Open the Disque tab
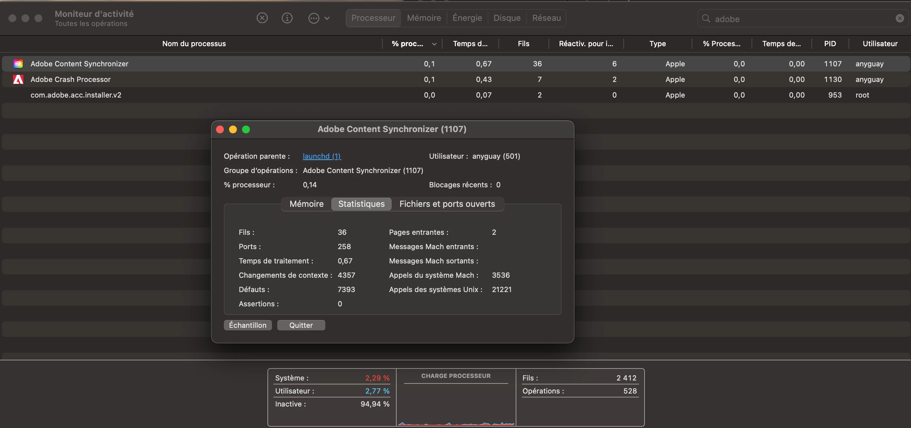 pos(507,18)
